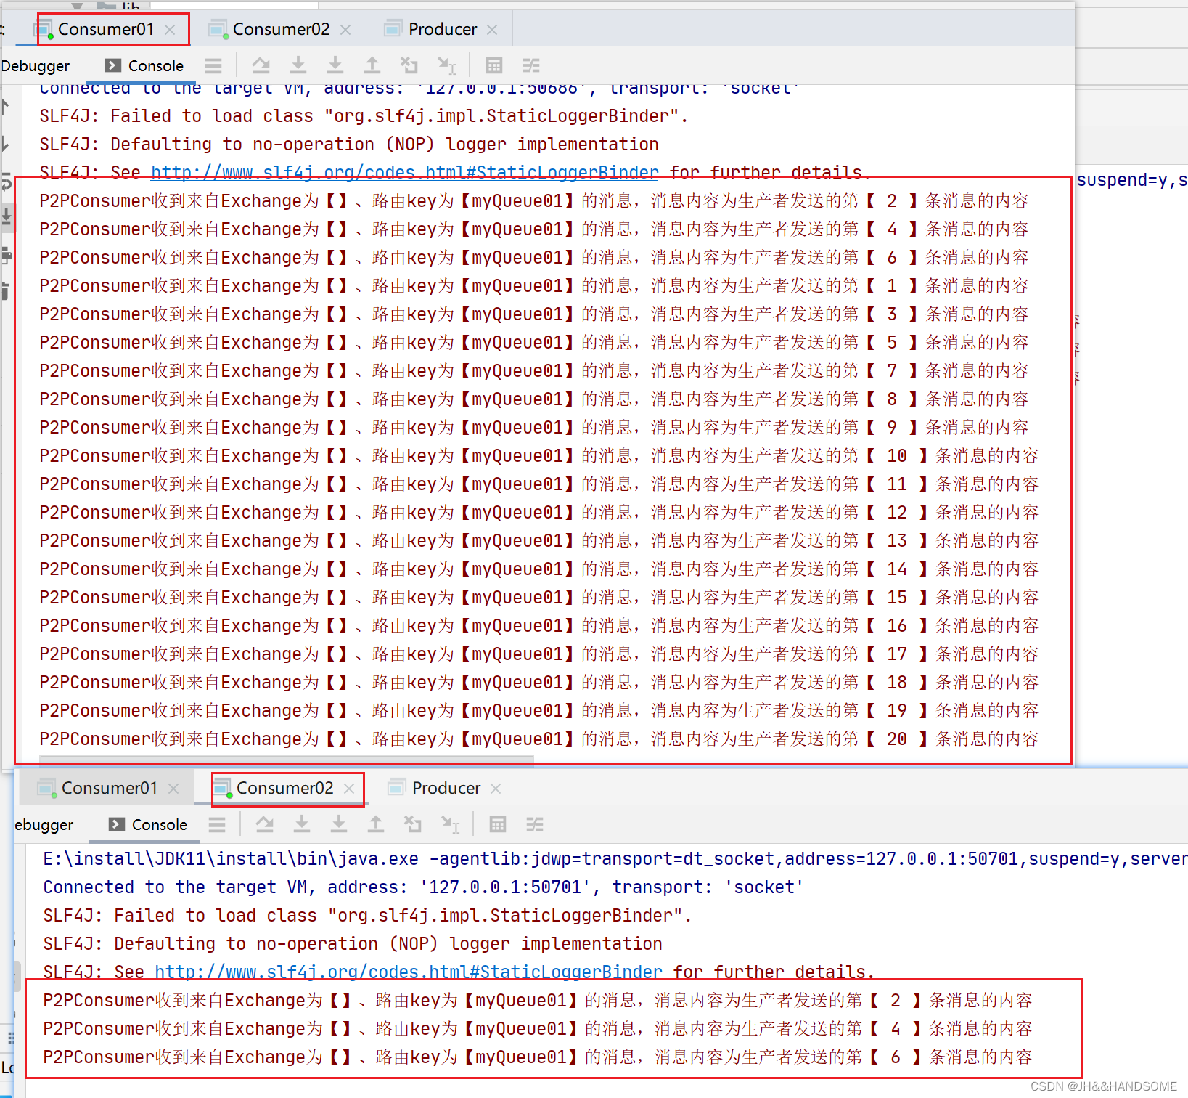Open slf4j StaticLoggerBinder link in upper console
1188x1098 pixels.
pos(405,173)
